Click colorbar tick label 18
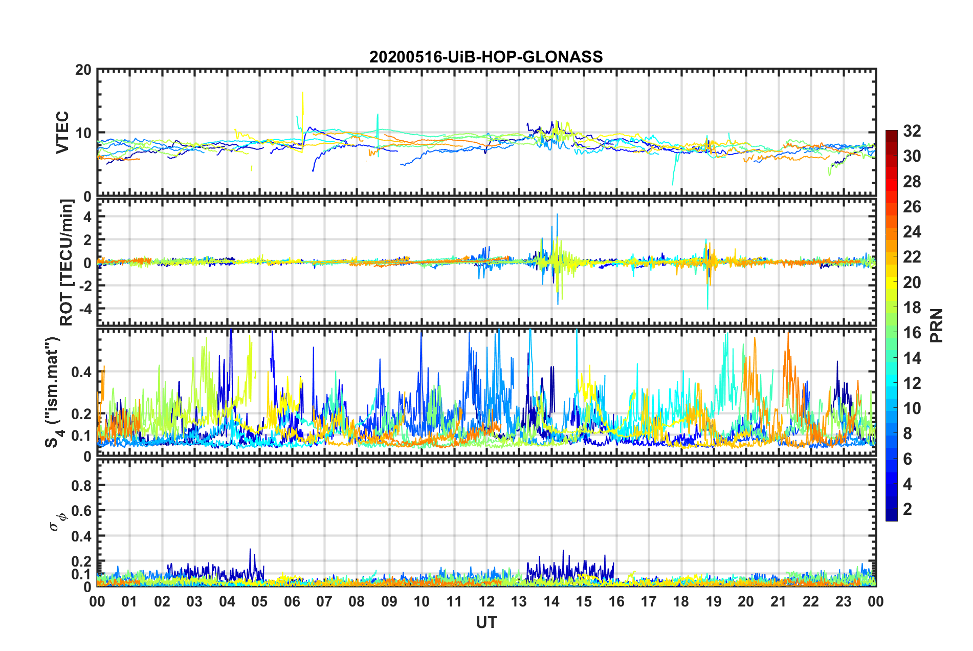This screenshot has width=973, height=651. (912, 308)
